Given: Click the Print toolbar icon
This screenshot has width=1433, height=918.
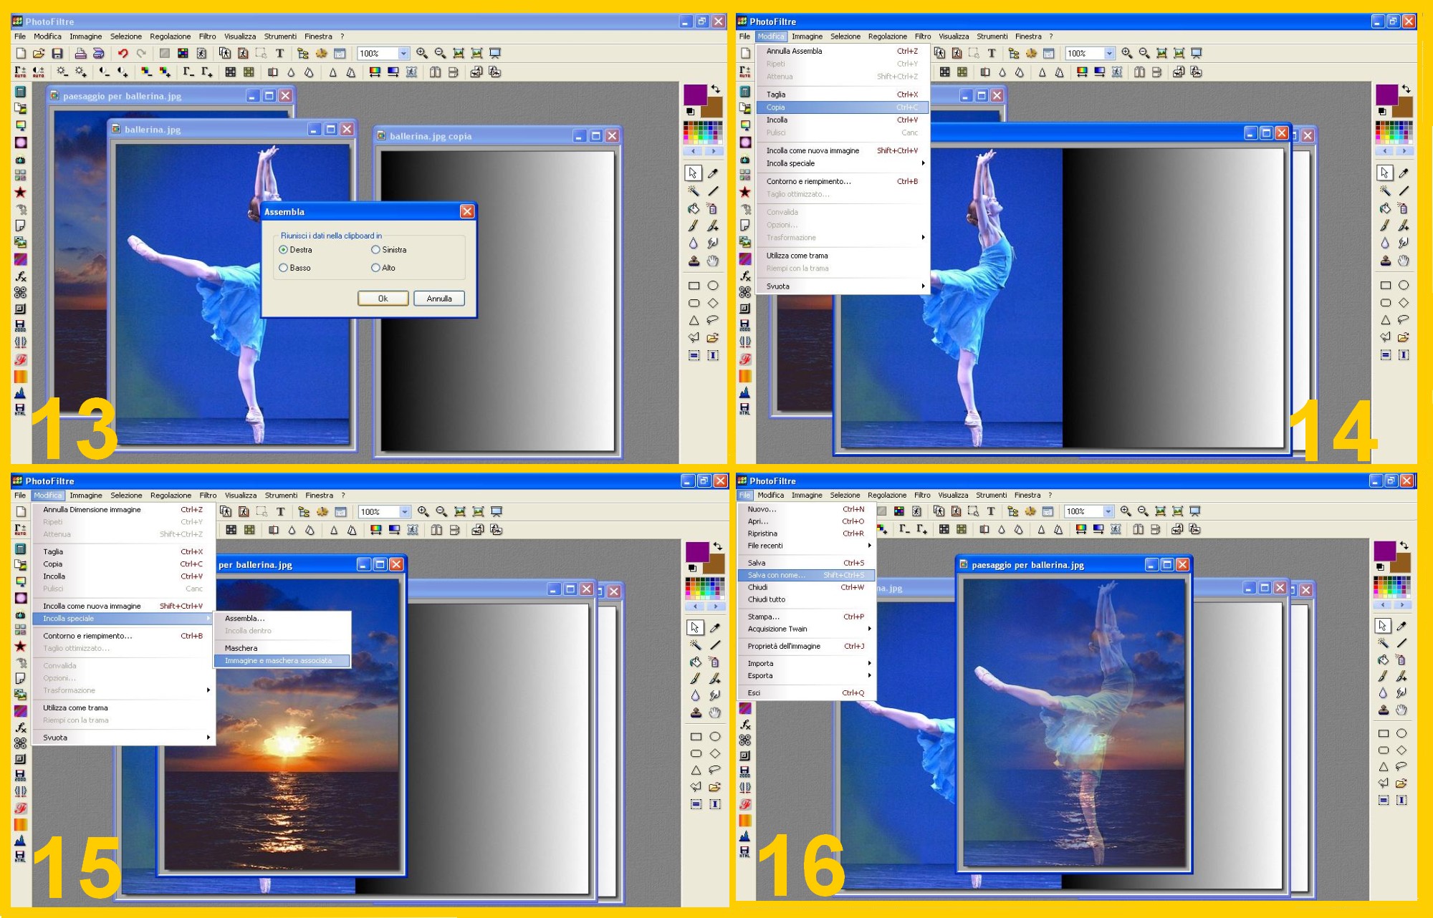Looking at the screenshot, I should (x=80, y=54).
